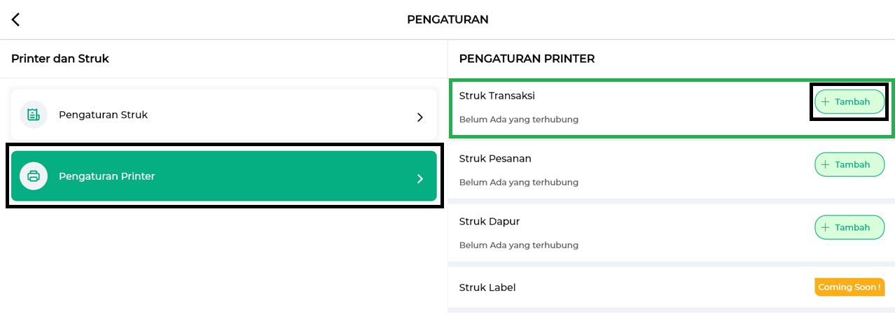Click the Struk Dapur title text

490,222
